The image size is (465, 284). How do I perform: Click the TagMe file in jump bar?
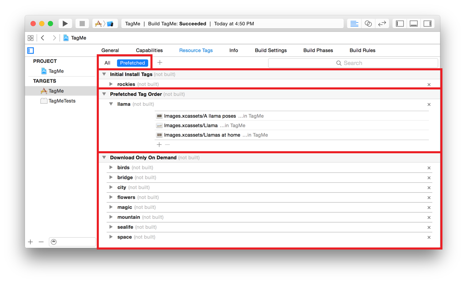(x=75, y=38)
